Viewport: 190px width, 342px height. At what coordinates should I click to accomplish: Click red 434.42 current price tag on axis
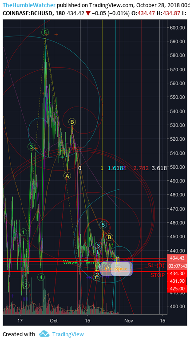(177, 258)
